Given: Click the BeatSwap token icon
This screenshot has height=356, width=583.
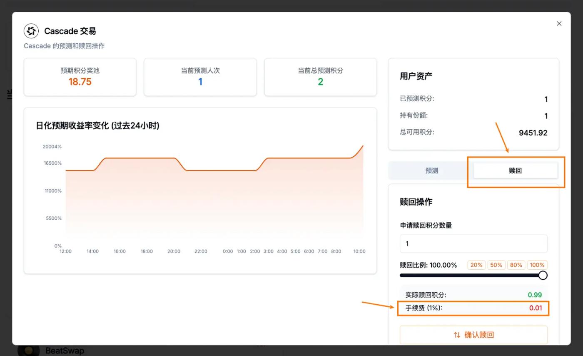Looking at the screenshot, I should click(28, 351).
